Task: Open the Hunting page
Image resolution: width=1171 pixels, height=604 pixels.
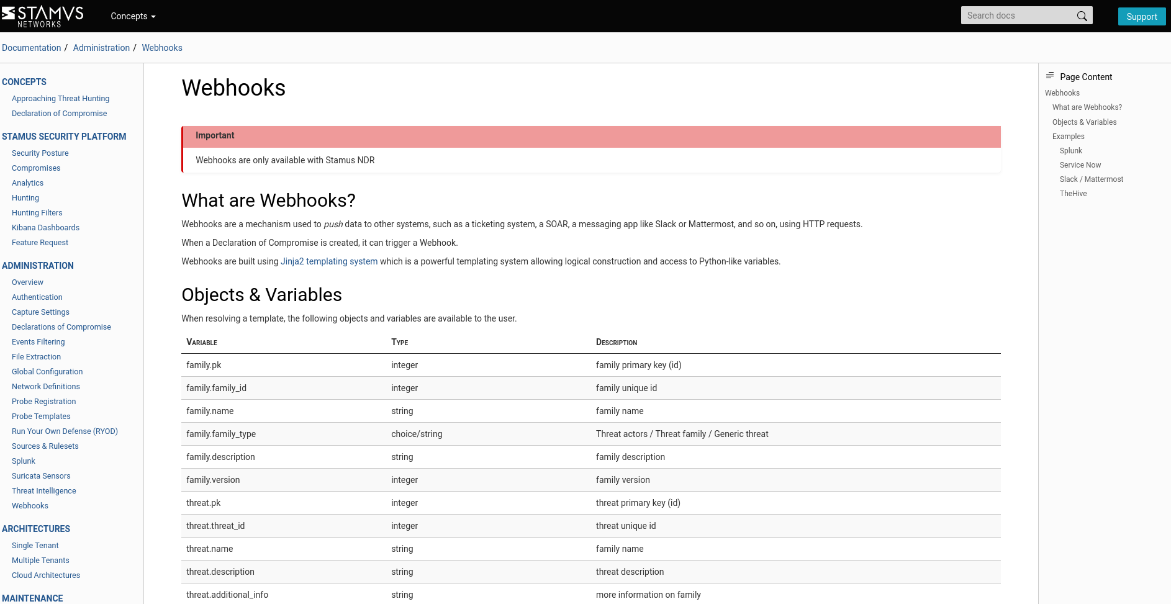Action: pyautogui.click(x=25, y=198)
